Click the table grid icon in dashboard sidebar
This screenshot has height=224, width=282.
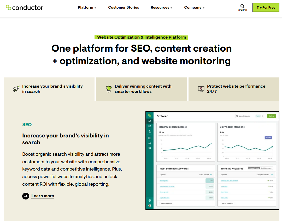pos(150,138)
